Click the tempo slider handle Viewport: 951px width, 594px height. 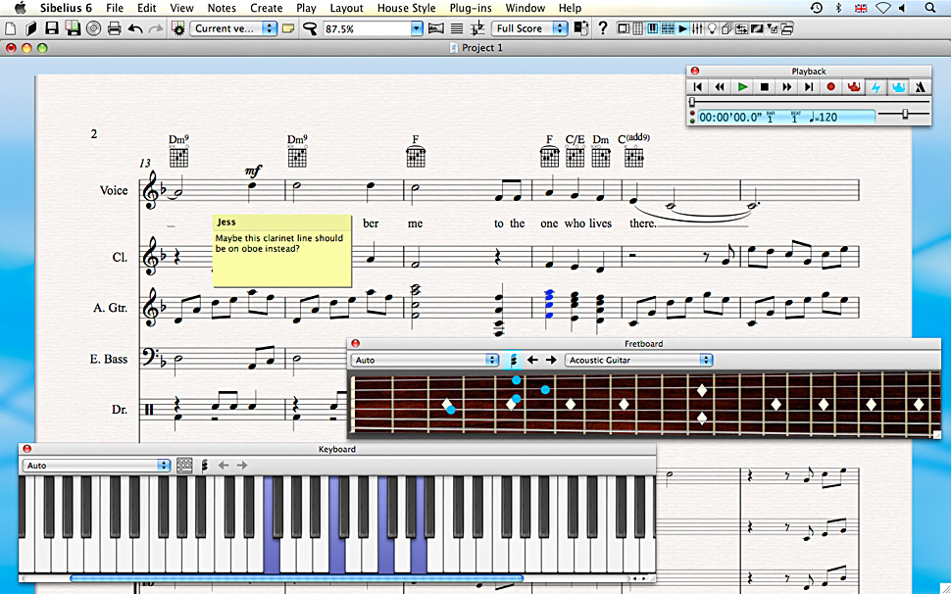[x=905, y=114]
